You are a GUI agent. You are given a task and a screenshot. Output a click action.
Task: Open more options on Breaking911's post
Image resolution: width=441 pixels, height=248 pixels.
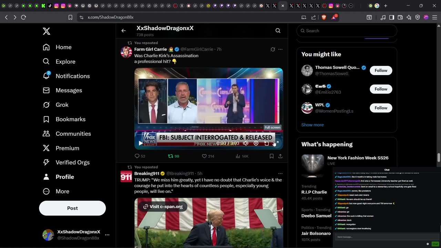click(280, 174)
